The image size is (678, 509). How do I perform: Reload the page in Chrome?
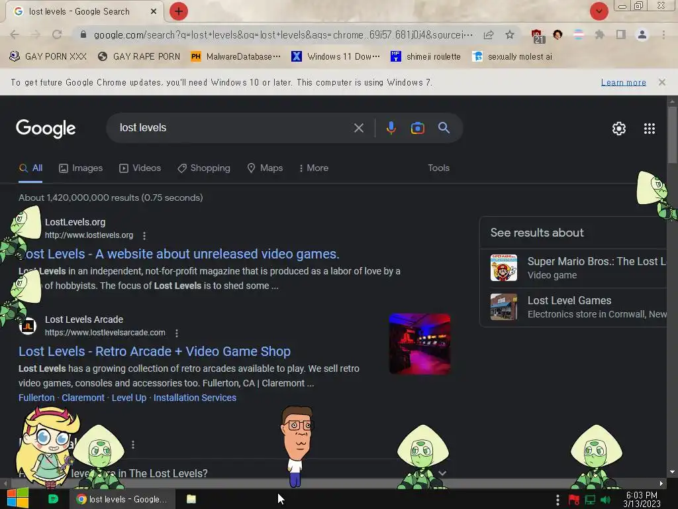click(x=57, y=34)
